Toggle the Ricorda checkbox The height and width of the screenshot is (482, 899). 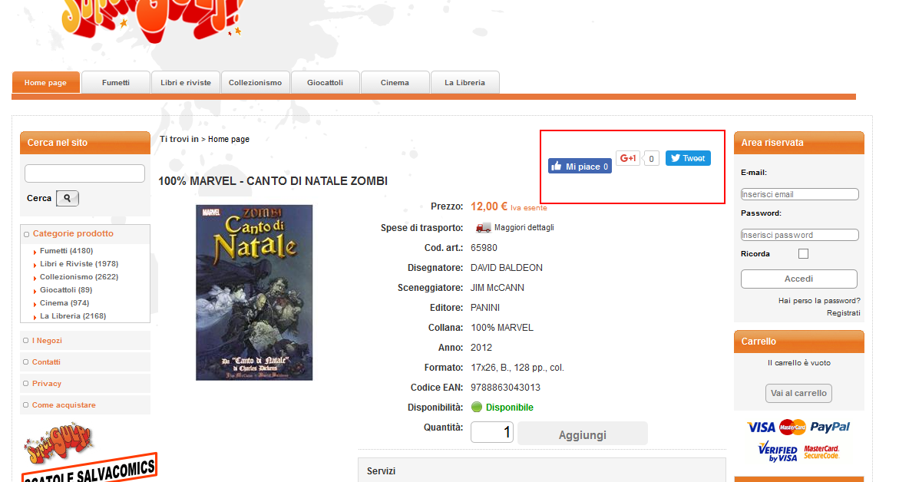(803, 253)
